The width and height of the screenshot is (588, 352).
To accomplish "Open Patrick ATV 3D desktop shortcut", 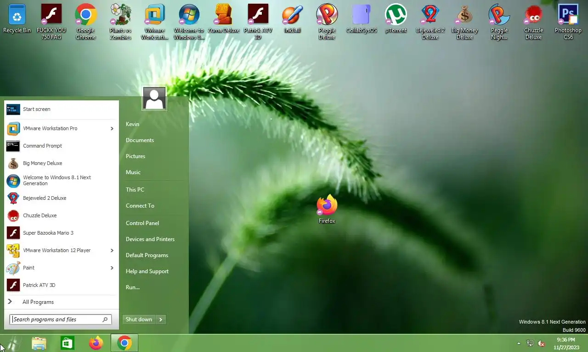I will click(258, 22).
